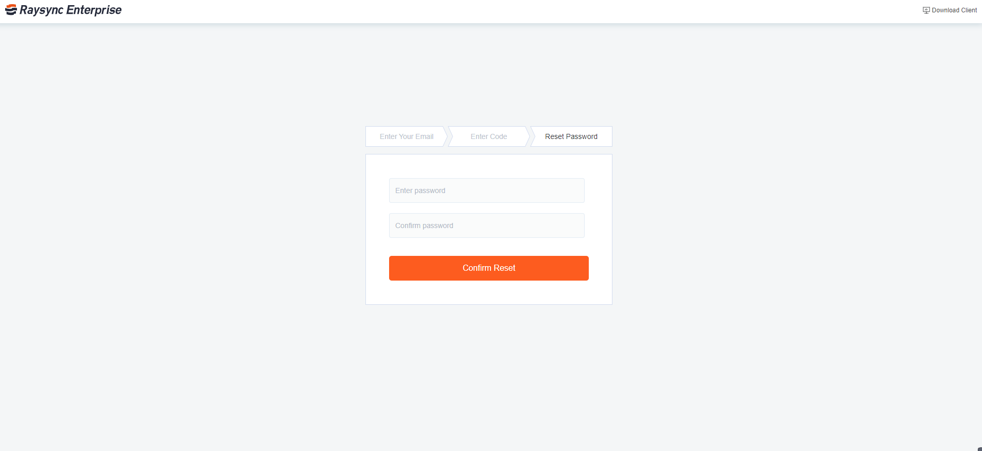Click the word Raysync in the header
This screenshot has height=451, width=982.
click(41, 10)
